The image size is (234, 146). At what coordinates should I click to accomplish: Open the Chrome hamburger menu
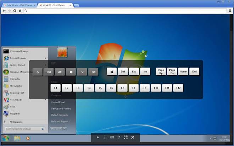(230, 11)
